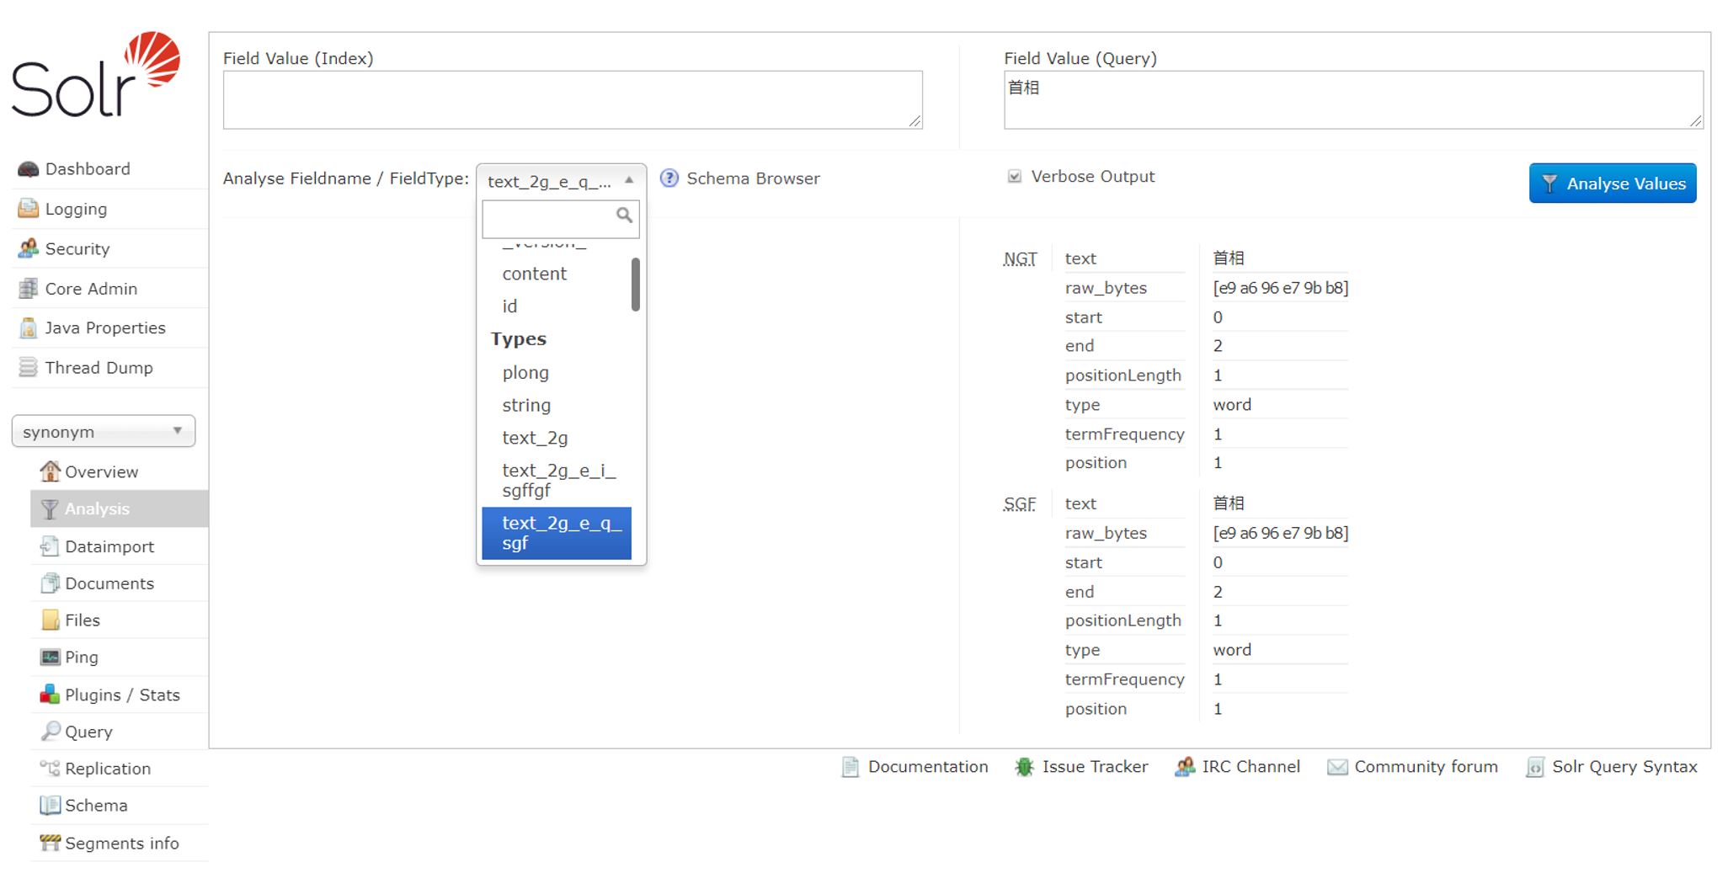Image resolution: width=1733 pixels, height=889 pixels.
Task: Click the Security users icon
Action: pyautogui.click(x=28, y=248)
